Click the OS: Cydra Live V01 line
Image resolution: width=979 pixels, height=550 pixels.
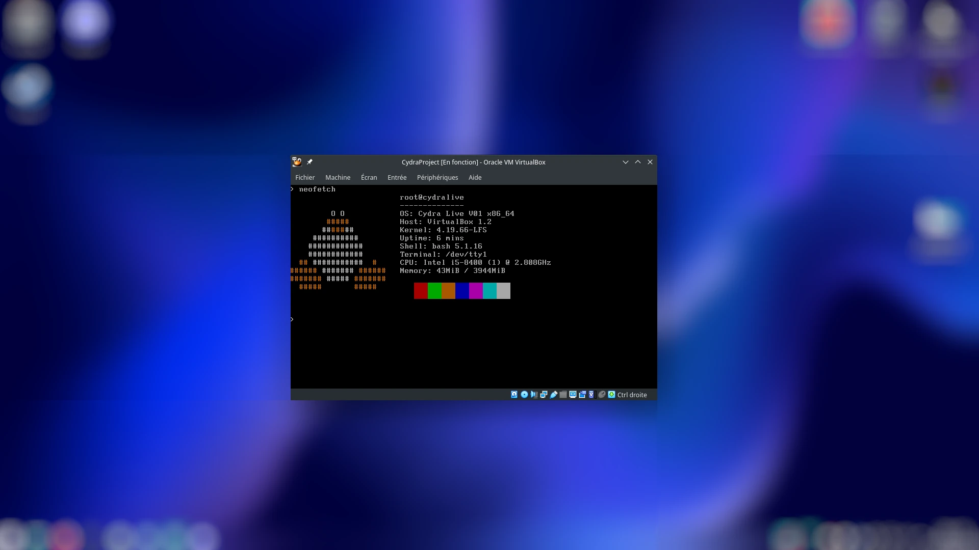[x=457, y=213]
